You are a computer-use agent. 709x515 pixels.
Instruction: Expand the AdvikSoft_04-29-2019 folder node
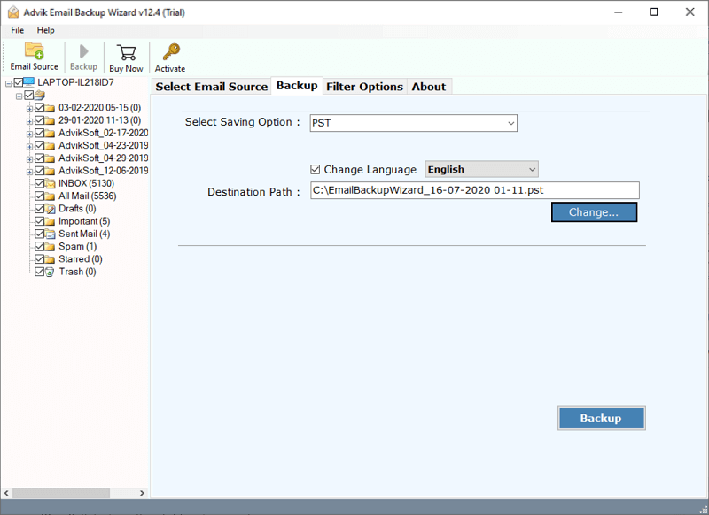click(29, 159)
